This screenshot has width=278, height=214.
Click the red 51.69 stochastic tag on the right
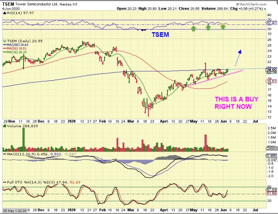(272, 193)
